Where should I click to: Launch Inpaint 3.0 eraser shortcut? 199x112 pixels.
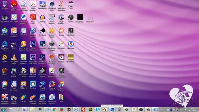pyautogui.click(x=33, y=99)
